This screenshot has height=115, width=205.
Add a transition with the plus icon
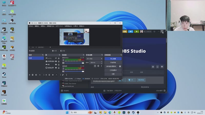[x=95, y=66]
